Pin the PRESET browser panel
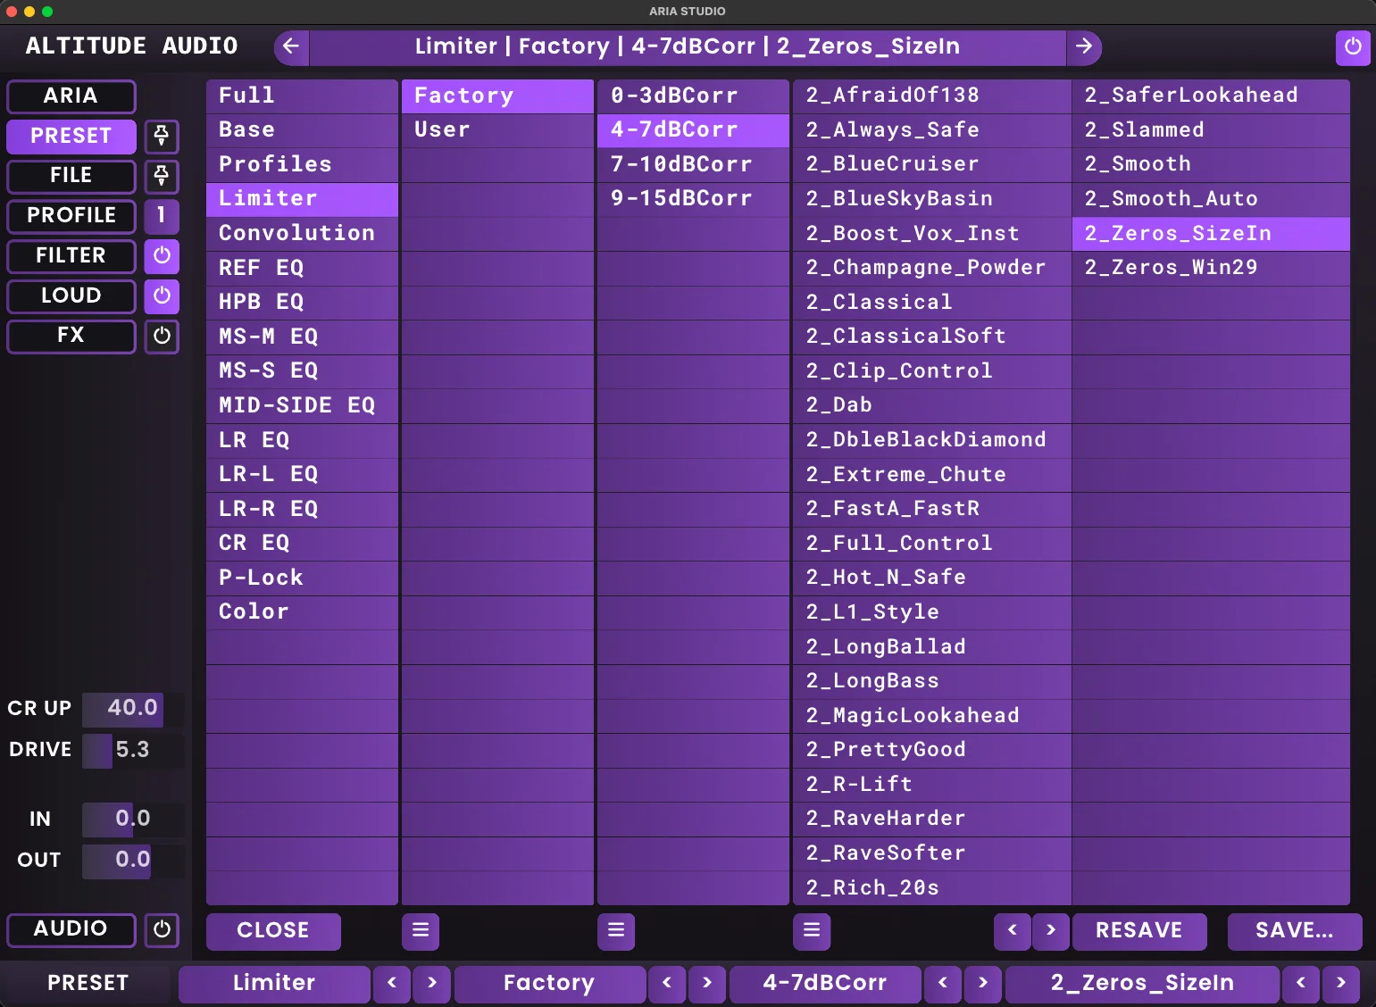 tap(162, 137)
